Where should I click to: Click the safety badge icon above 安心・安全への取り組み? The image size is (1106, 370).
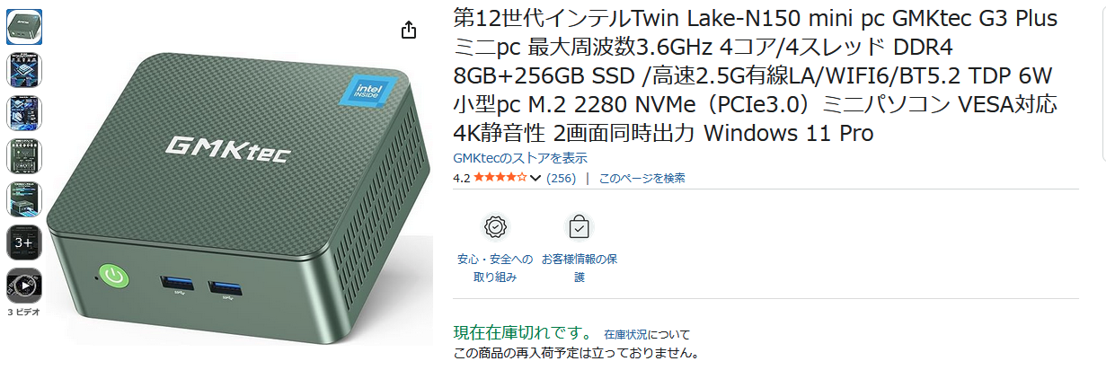click(x=495, y=227)
